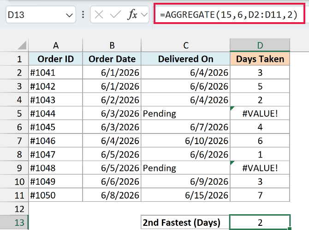Select cell containing #1043

pyautogui.click(x=55, y=100)
